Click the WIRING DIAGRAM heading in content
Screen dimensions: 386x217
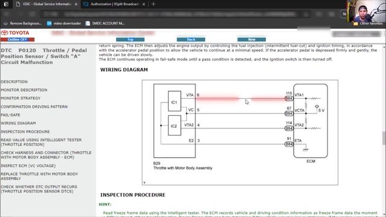click(x=124, y=70)
